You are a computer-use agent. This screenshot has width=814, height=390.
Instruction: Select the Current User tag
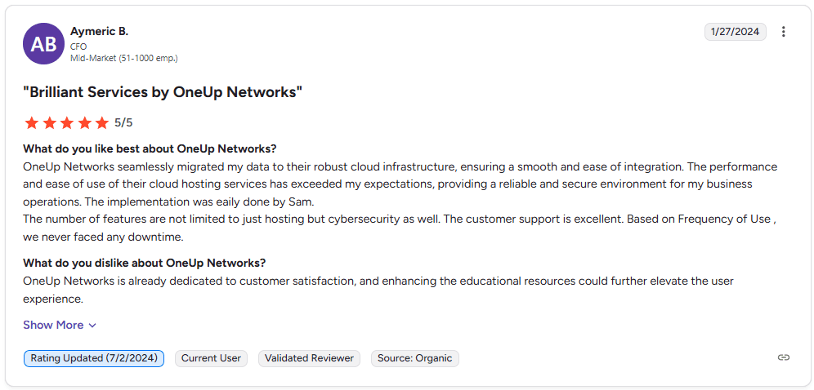pos(212,358)
